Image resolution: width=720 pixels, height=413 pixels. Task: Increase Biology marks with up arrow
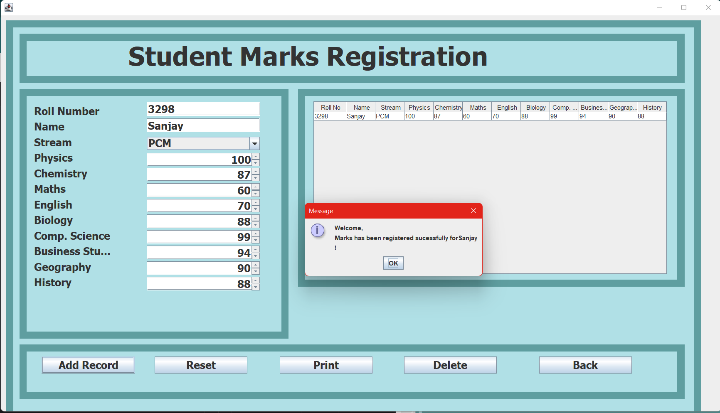pos(256,218)
